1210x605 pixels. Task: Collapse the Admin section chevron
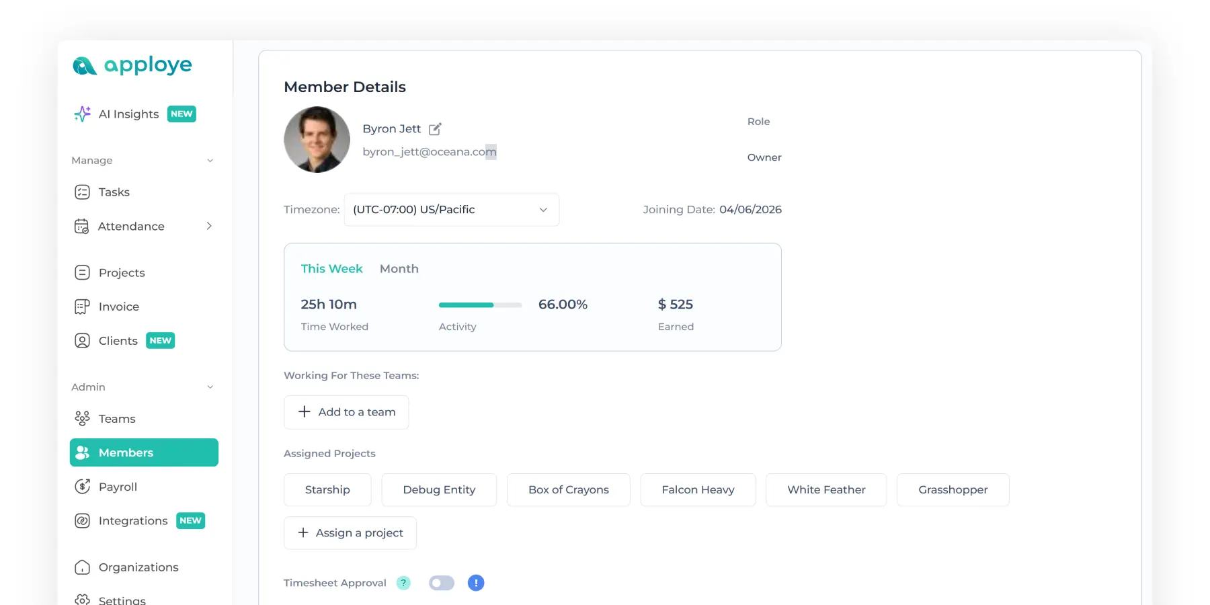210,387
